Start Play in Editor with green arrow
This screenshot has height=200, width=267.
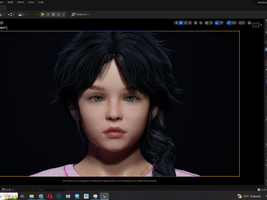[x=43, y=14]
